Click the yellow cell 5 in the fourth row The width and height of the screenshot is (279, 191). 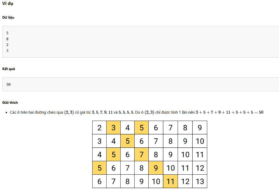tap(100, 168)
